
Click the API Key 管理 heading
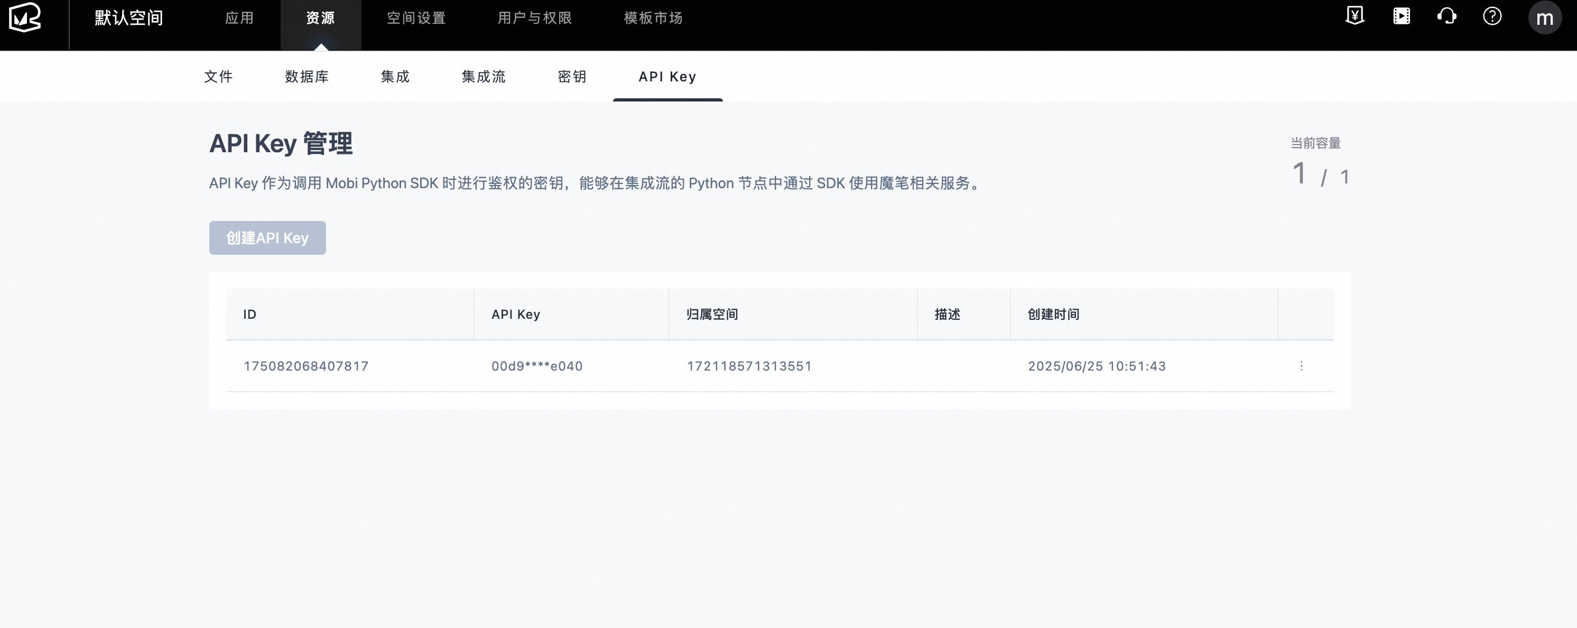(281, 144)
